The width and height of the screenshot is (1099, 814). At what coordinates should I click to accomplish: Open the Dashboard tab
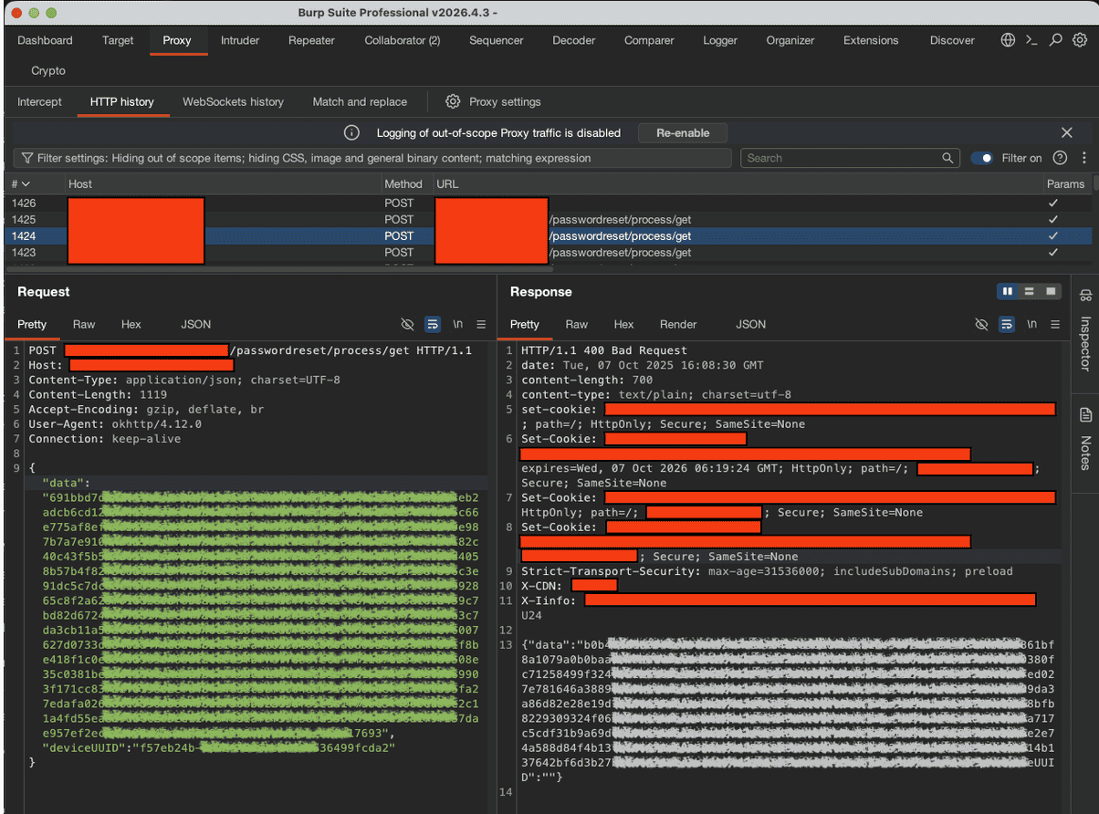[45, 40]
